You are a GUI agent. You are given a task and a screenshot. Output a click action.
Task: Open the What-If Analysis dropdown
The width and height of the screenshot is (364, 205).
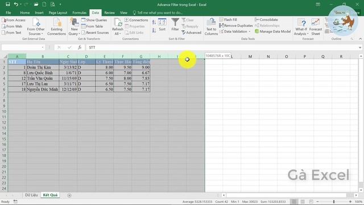(x=301, y=27)
